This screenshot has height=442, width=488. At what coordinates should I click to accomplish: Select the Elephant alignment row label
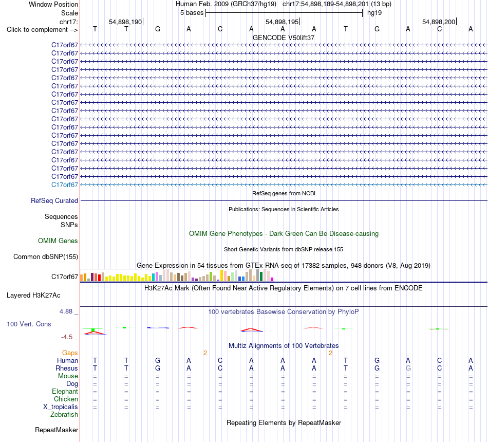65,392
